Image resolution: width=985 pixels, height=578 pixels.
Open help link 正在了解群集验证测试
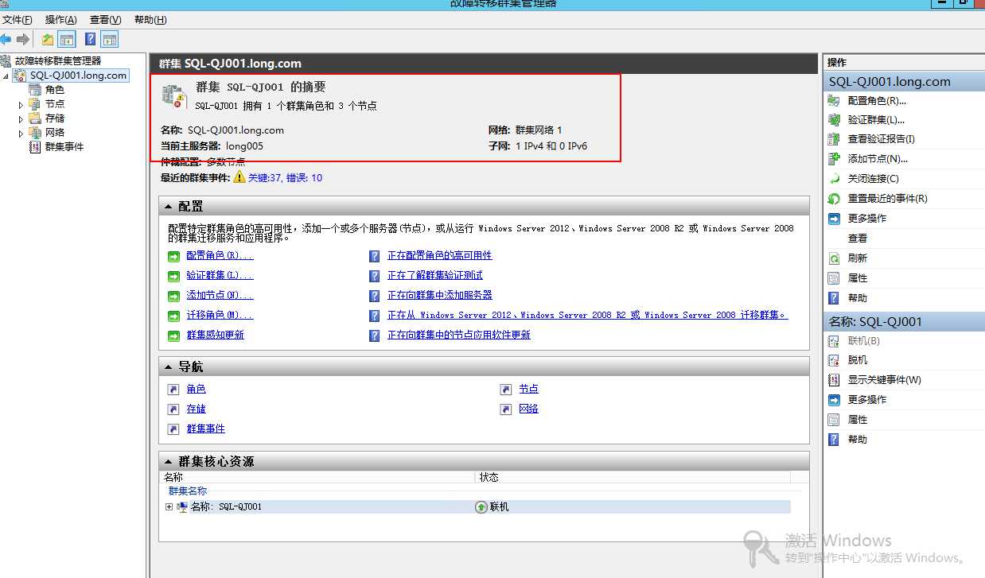(x=434, y=275)
